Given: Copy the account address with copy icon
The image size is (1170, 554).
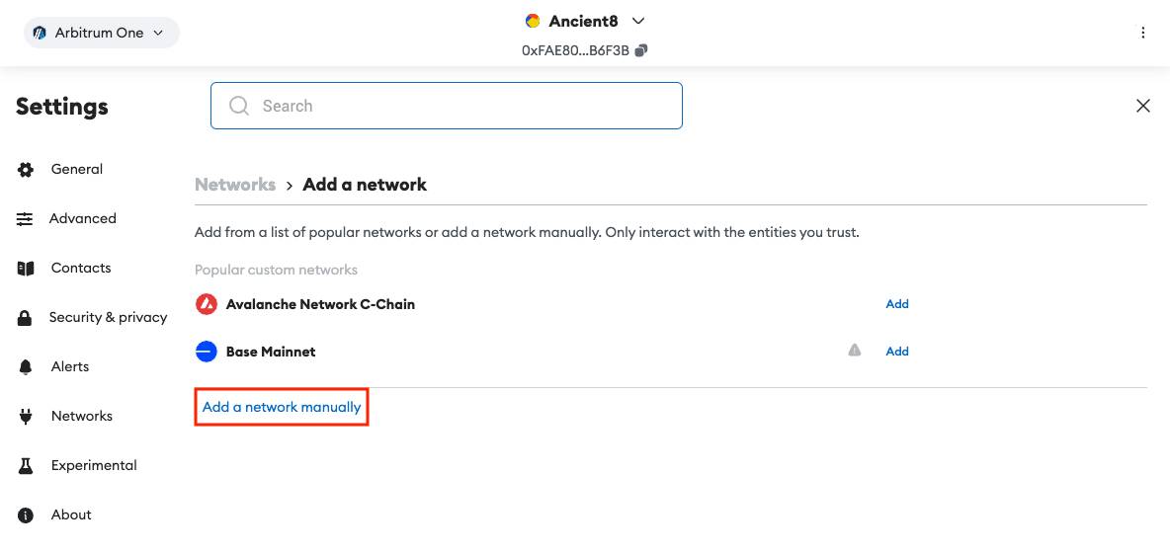Looking at the screenshot, I should 641,50.
